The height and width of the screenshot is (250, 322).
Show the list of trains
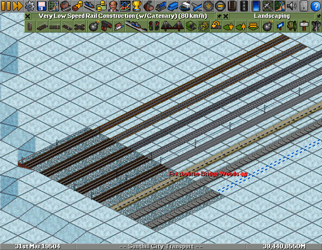click(x=161, y=6)
